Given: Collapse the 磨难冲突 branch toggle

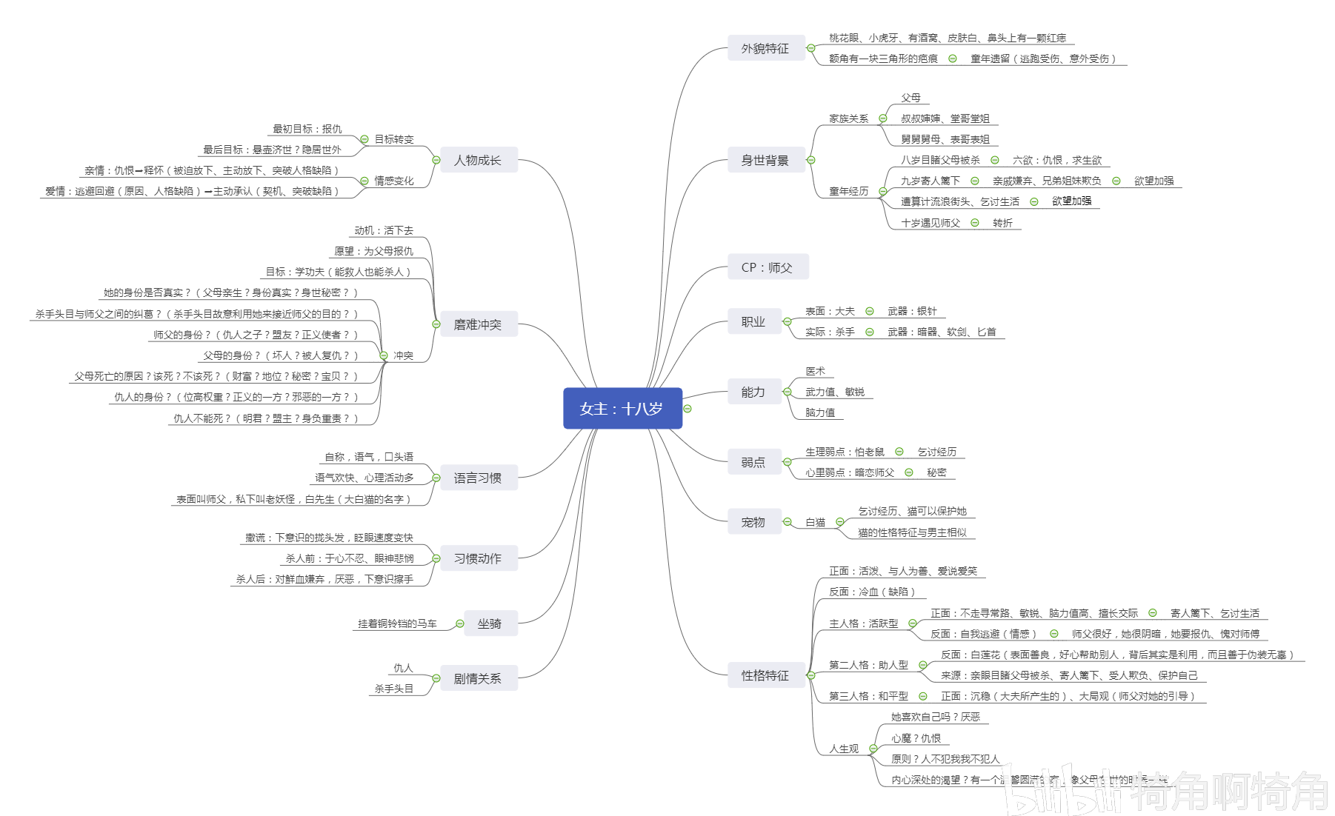Looking at the screenshot, I should tap(436, 324).
